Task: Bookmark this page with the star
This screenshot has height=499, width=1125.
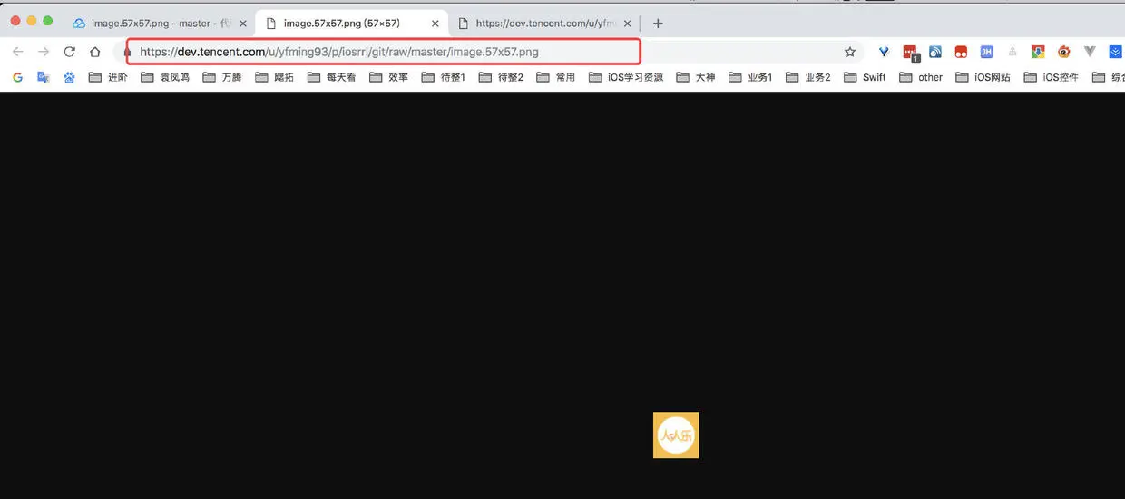Action: click(850, 52)
